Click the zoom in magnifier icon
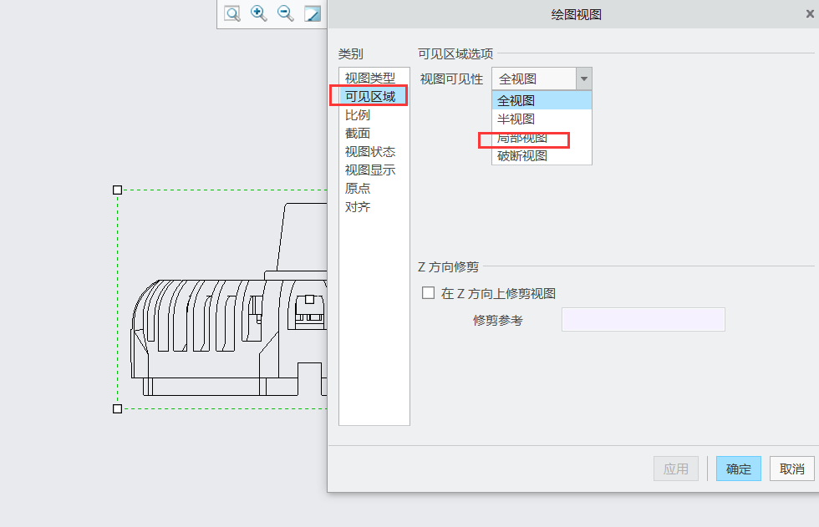 point(259,13)
